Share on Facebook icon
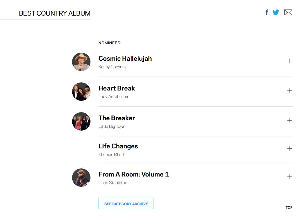 267,12
